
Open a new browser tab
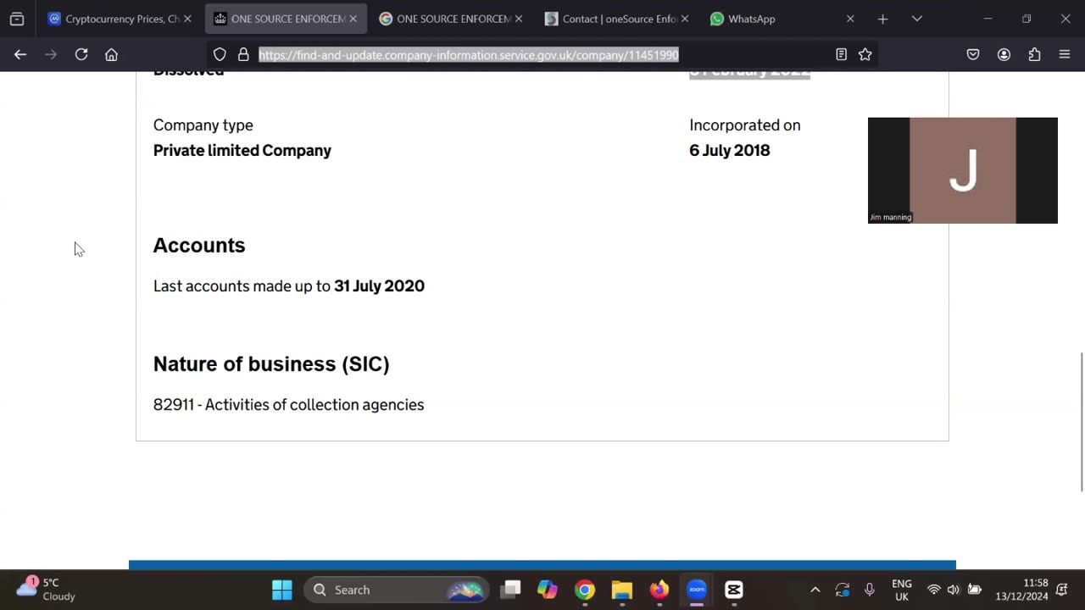[x=882, y=19]
